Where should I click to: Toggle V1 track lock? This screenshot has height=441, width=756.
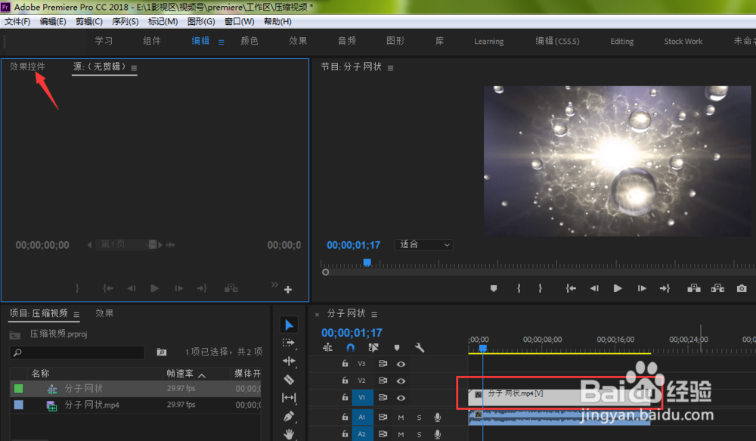pyautogui.click(x=345, y=397)
